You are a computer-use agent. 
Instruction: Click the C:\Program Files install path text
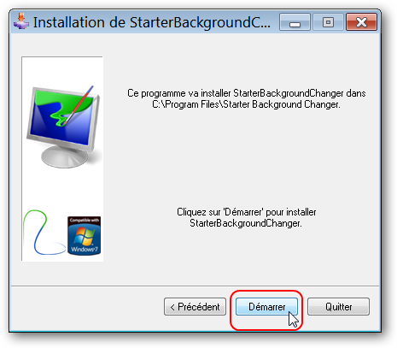point(246,104)
